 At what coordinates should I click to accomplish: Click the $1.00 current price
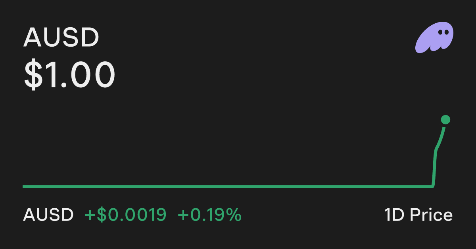[x=70, y=75]
